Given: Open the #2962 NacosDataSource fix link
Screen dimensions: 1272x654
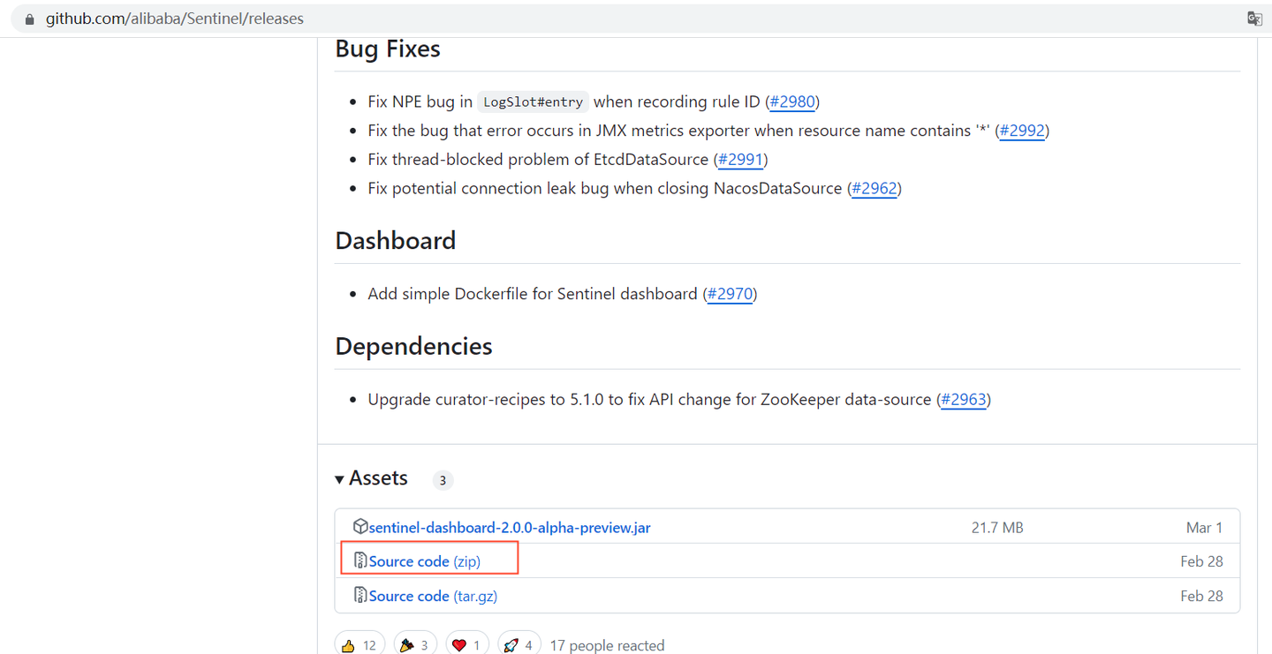Looking at the screenshot, I should (x=874, y=189).
